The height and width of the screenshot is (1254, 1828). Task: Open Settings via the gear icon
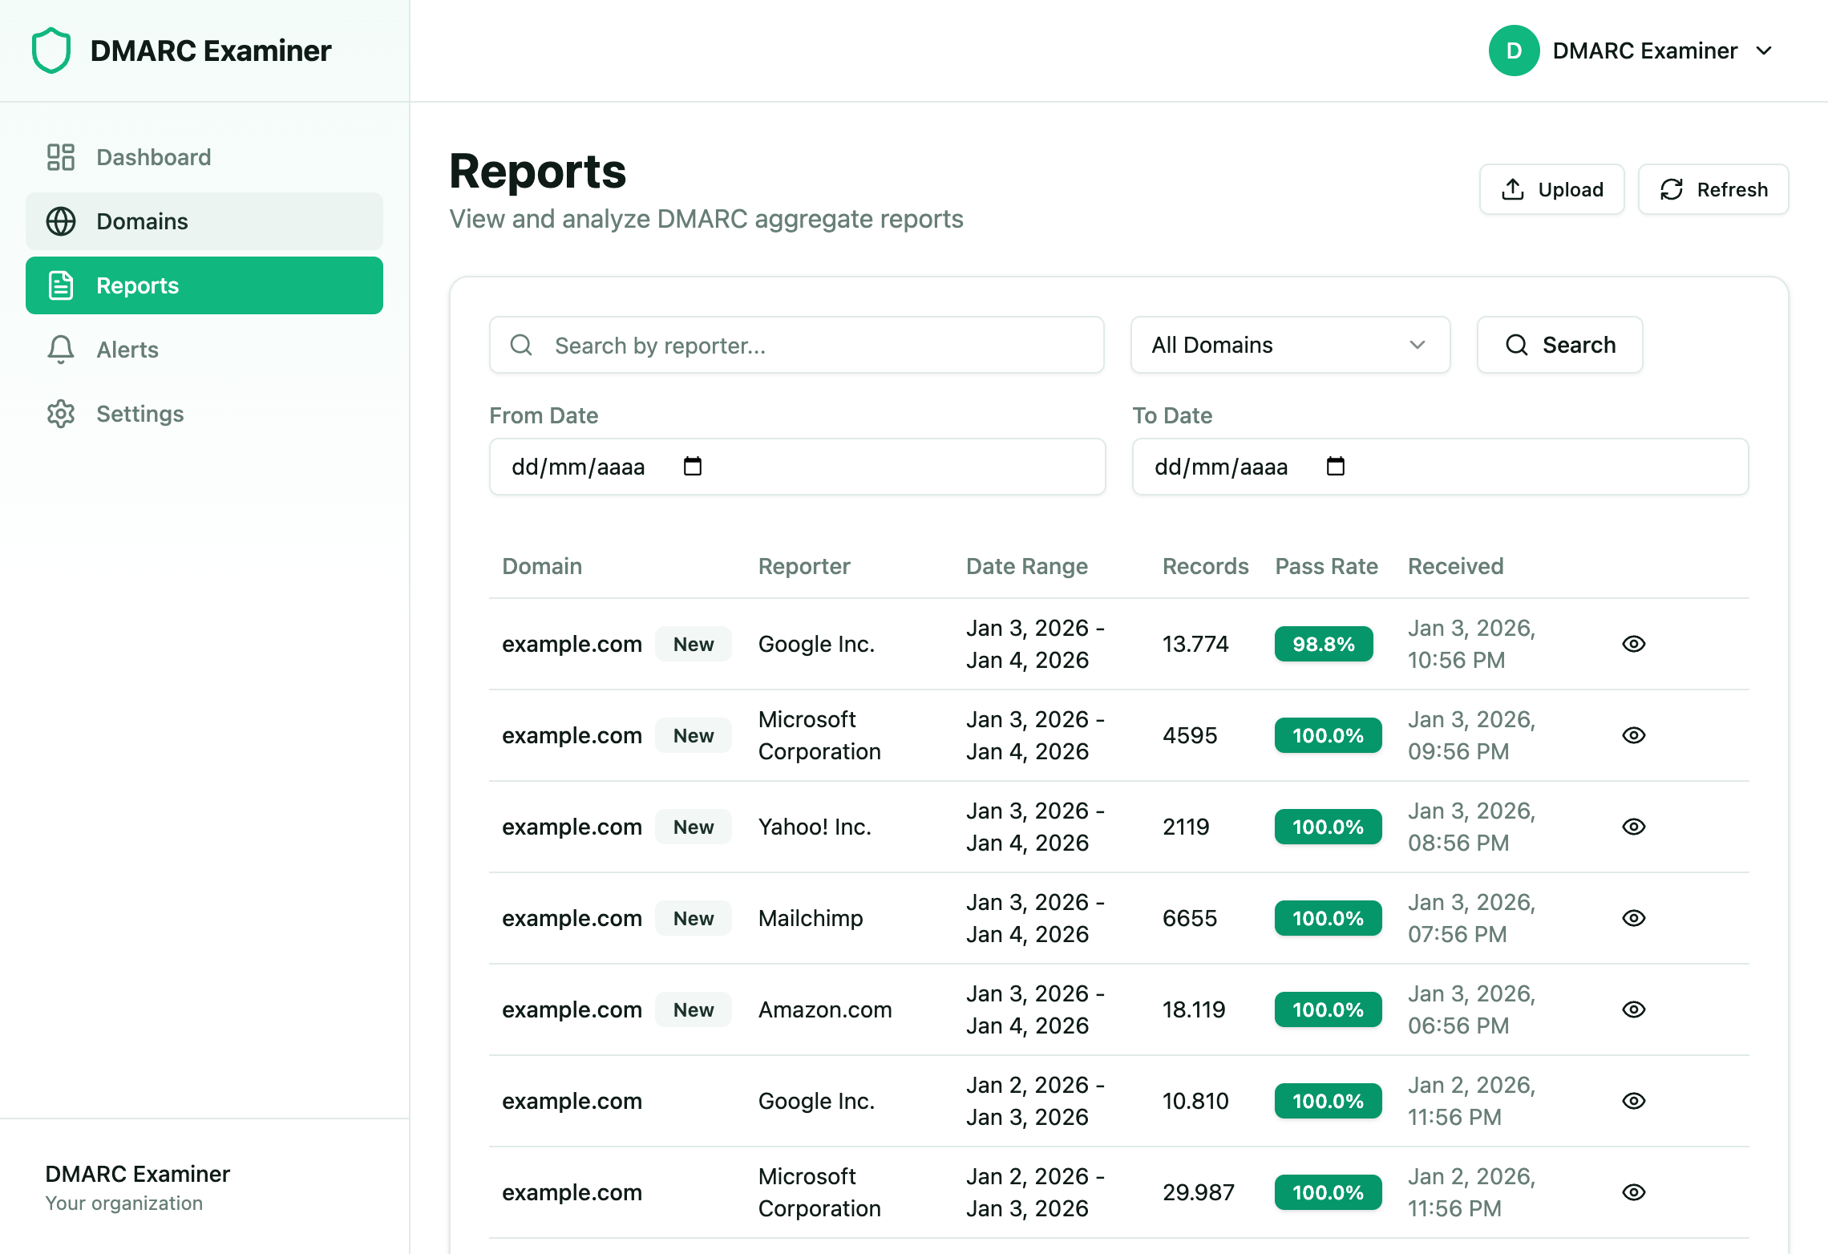tap(60, 414)
